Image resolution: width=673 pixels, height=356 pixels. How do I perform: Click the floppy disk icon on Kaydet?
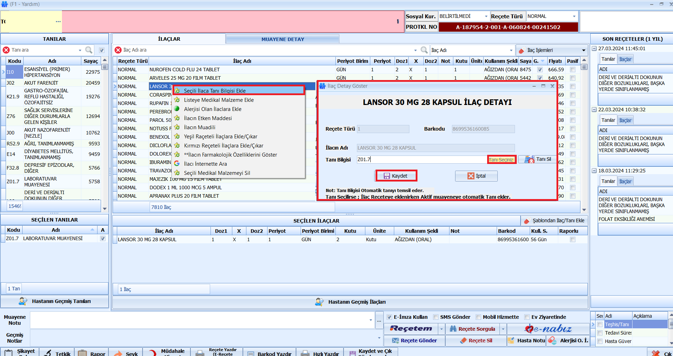coord(386,176)
